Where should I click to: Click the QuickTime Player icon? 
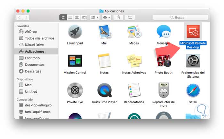point(104,90)
